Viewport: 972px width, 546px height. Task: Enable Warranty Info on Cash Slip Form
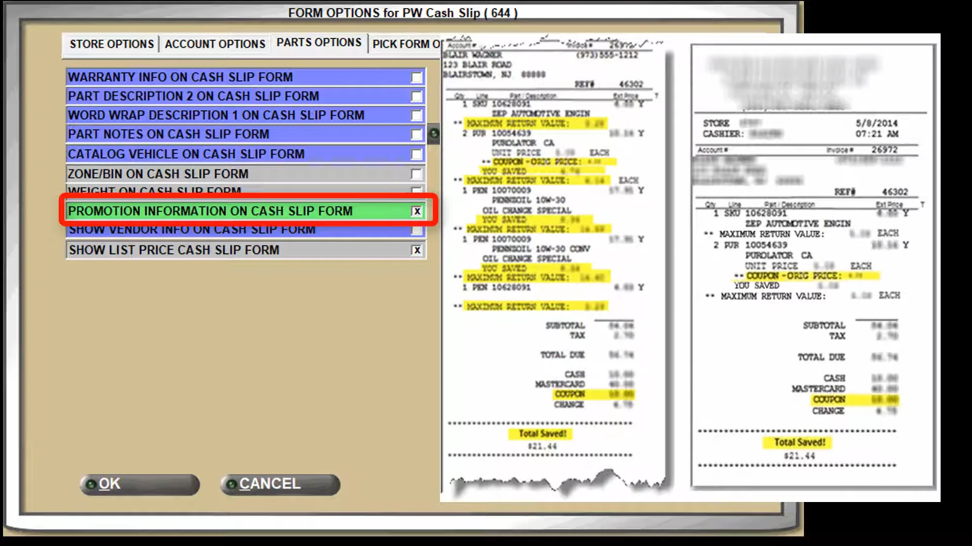(x=417, y=77)
